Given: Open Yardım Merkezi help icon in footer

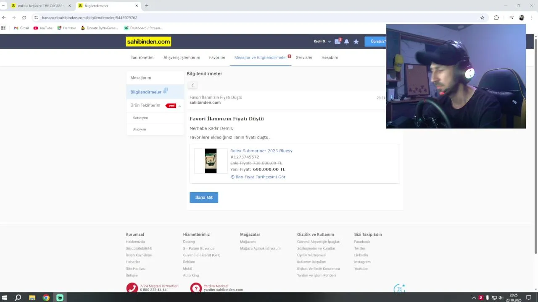Looking at the screenshot, I should coord(196,288).
